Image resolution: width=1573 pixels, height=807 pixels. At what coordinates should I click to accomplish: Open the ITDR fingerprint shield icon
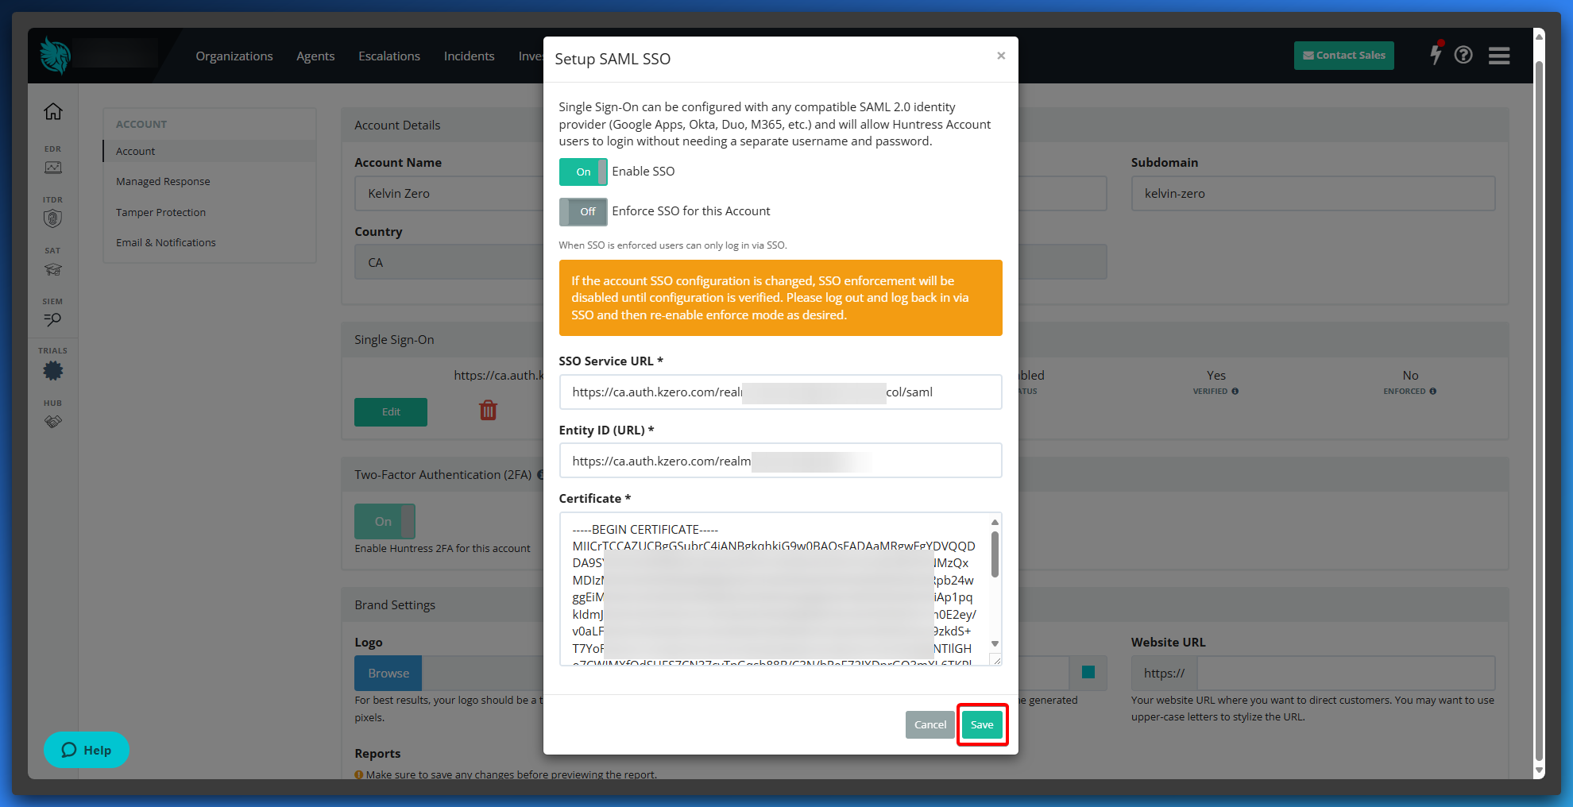coord(53,218)
